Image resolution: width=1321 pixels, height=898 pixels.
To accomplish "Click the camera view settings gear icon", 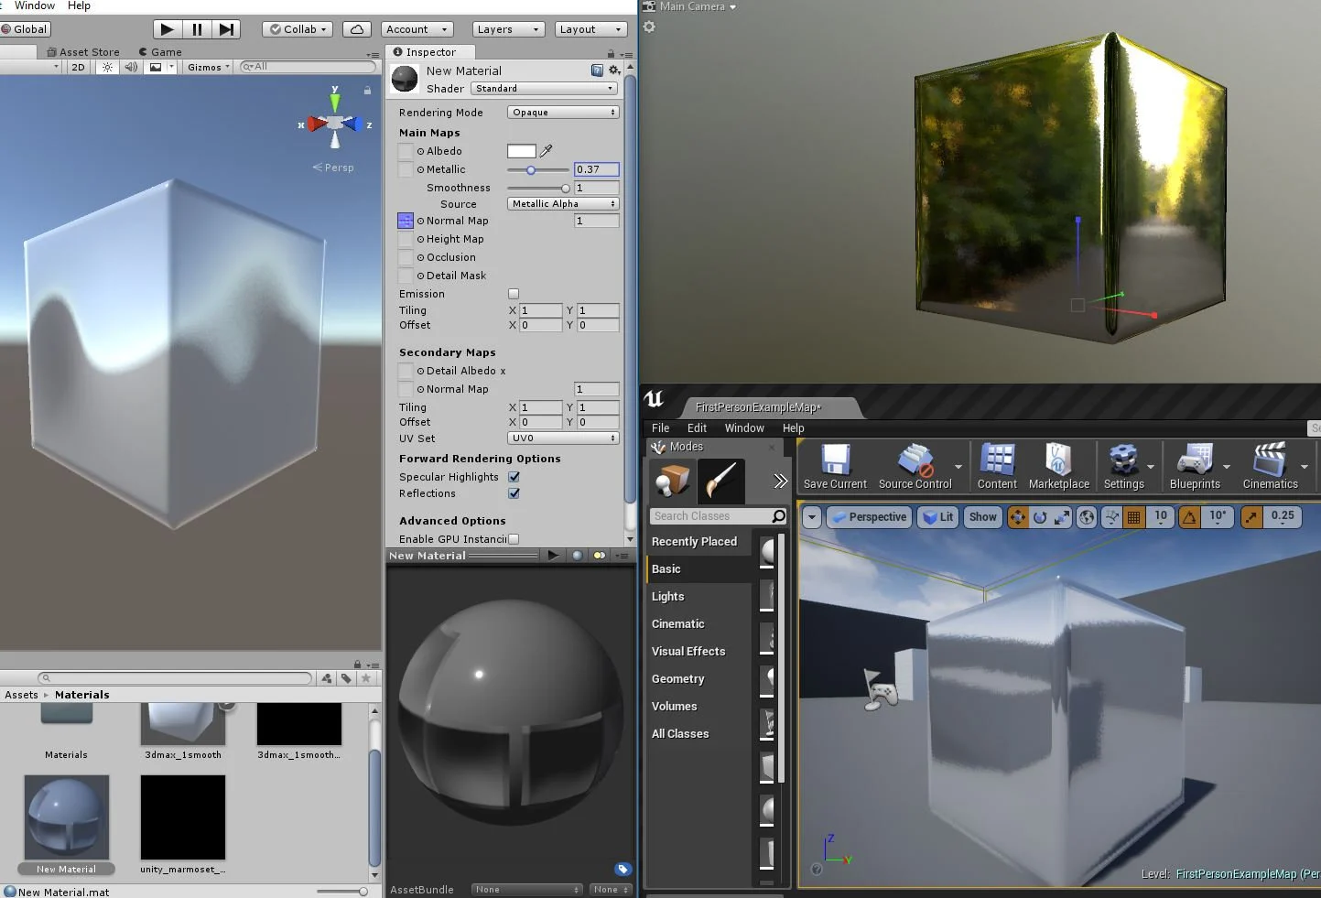I will (649, 27).
